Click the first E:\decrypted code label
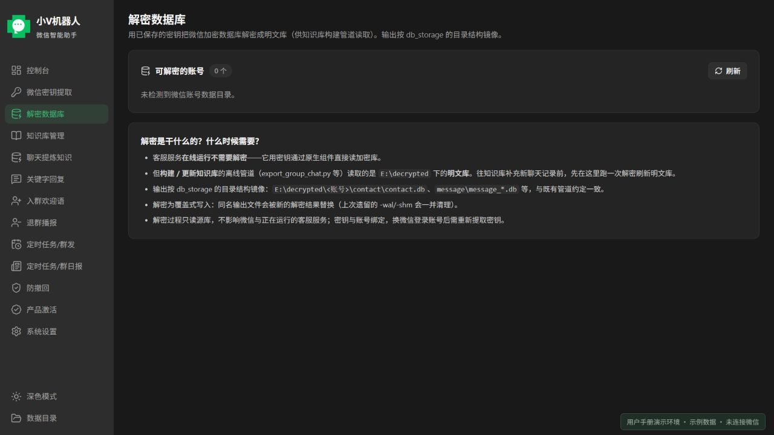 pos(405,173)
